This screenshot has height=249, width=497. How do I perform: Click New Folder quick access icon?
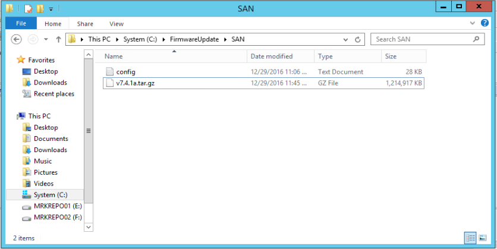pos(40,8)
